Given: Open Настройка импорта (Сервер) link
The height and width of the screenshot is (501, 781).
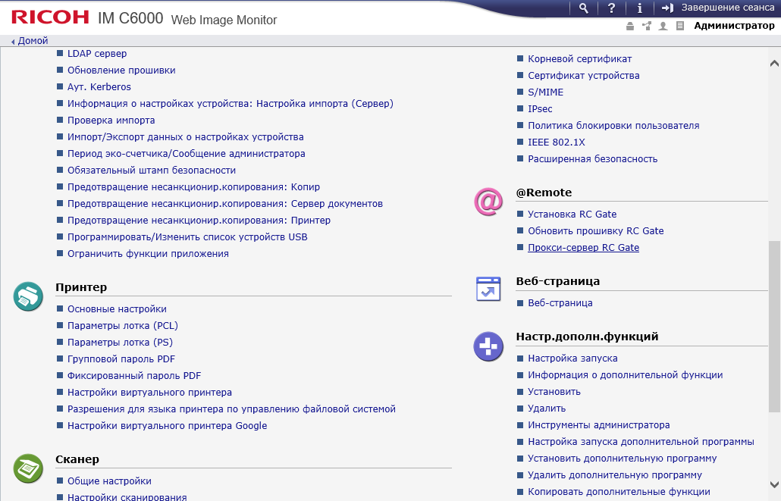Looking at the screenshot, I should click(x=230, y=104).
